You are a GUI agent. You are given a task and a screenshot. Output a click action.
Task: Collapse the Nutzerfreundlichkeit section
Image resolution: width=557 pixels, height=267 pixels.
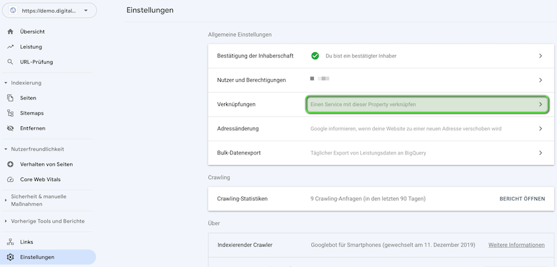coord(6,149)
